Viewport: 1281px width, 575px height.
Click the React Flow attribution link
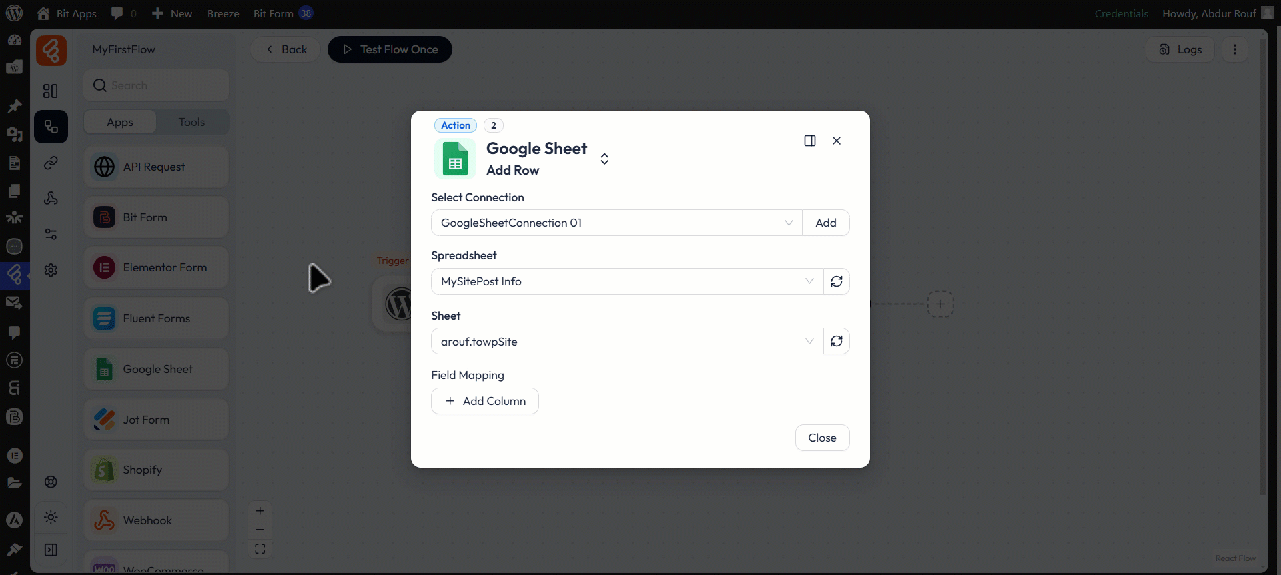pos(1235,558)
